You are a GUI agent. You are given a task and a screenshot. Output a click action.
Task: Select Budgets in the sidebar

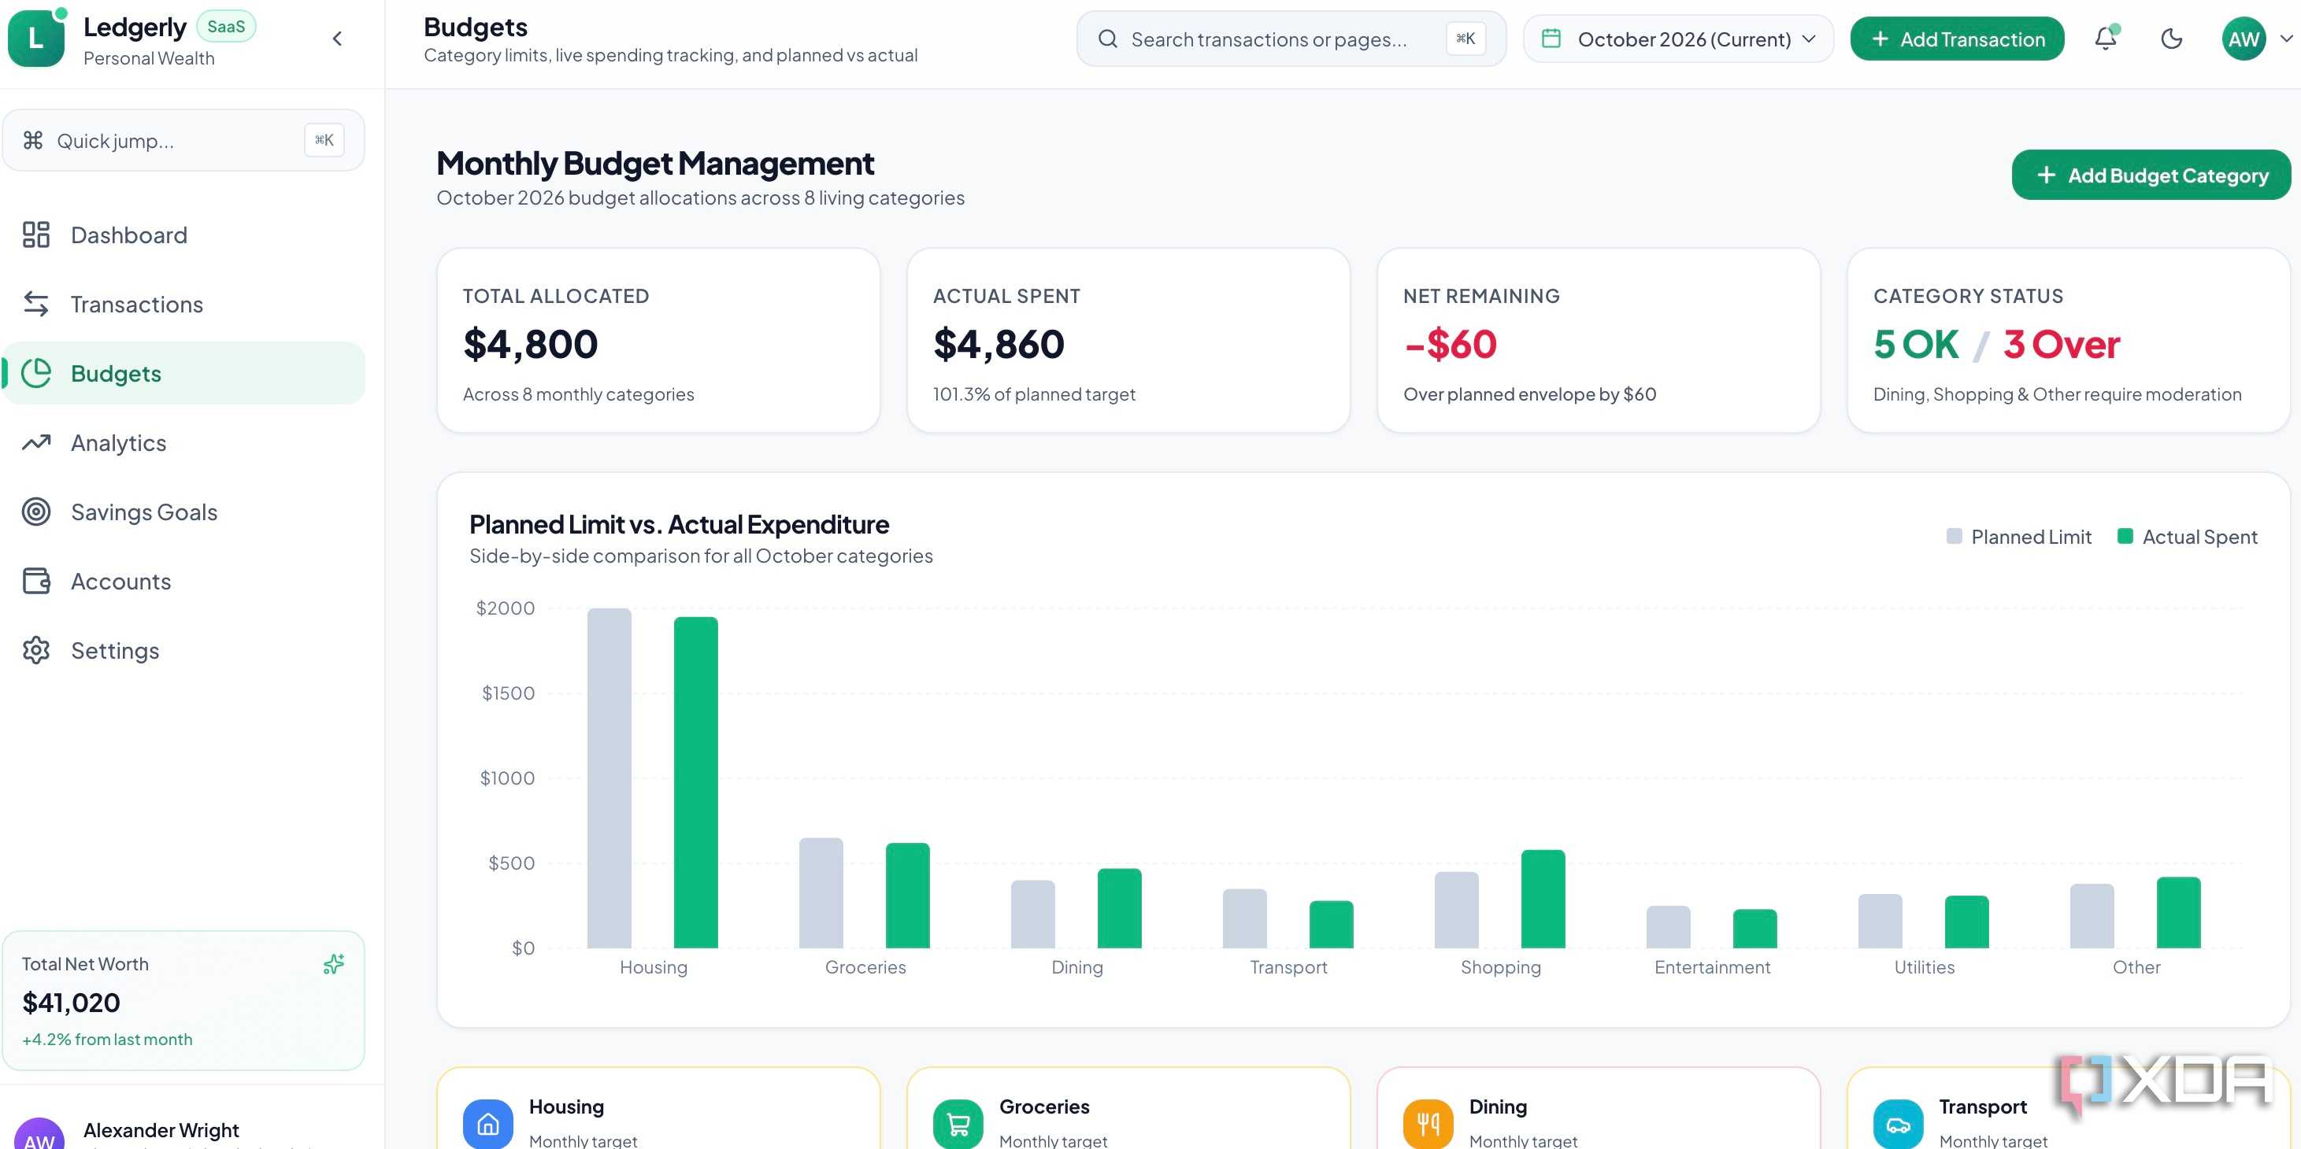(x=183, y=373)
